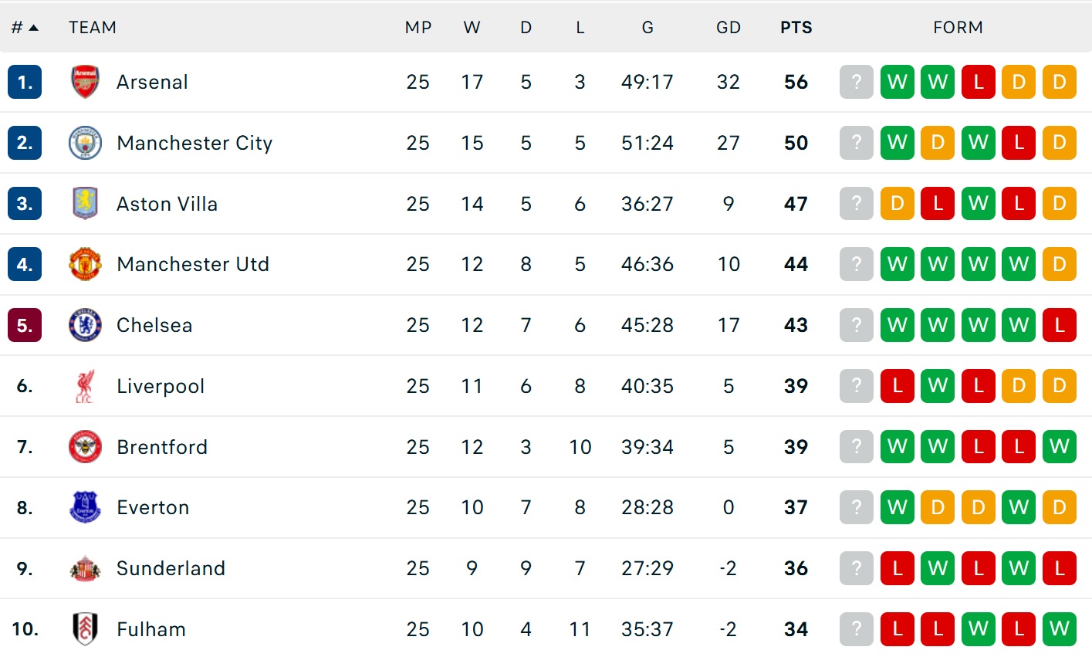Image resolution: width=1092 pixels, height=657 pixels.
Task: Sort table by GD column header
Action: [x=728, y=28]
